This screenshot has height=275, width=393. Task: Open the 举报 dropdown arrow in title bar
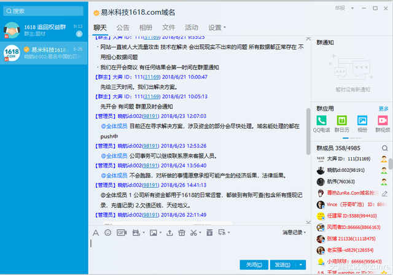(x=352, y=8)
